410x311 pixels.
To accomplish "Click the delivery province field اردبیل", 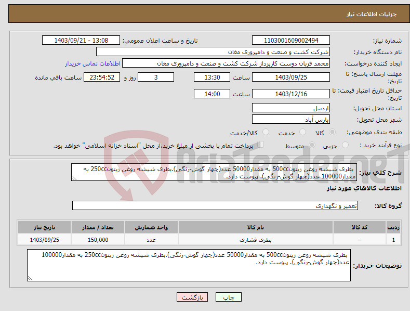I will [x=291, y=108].
